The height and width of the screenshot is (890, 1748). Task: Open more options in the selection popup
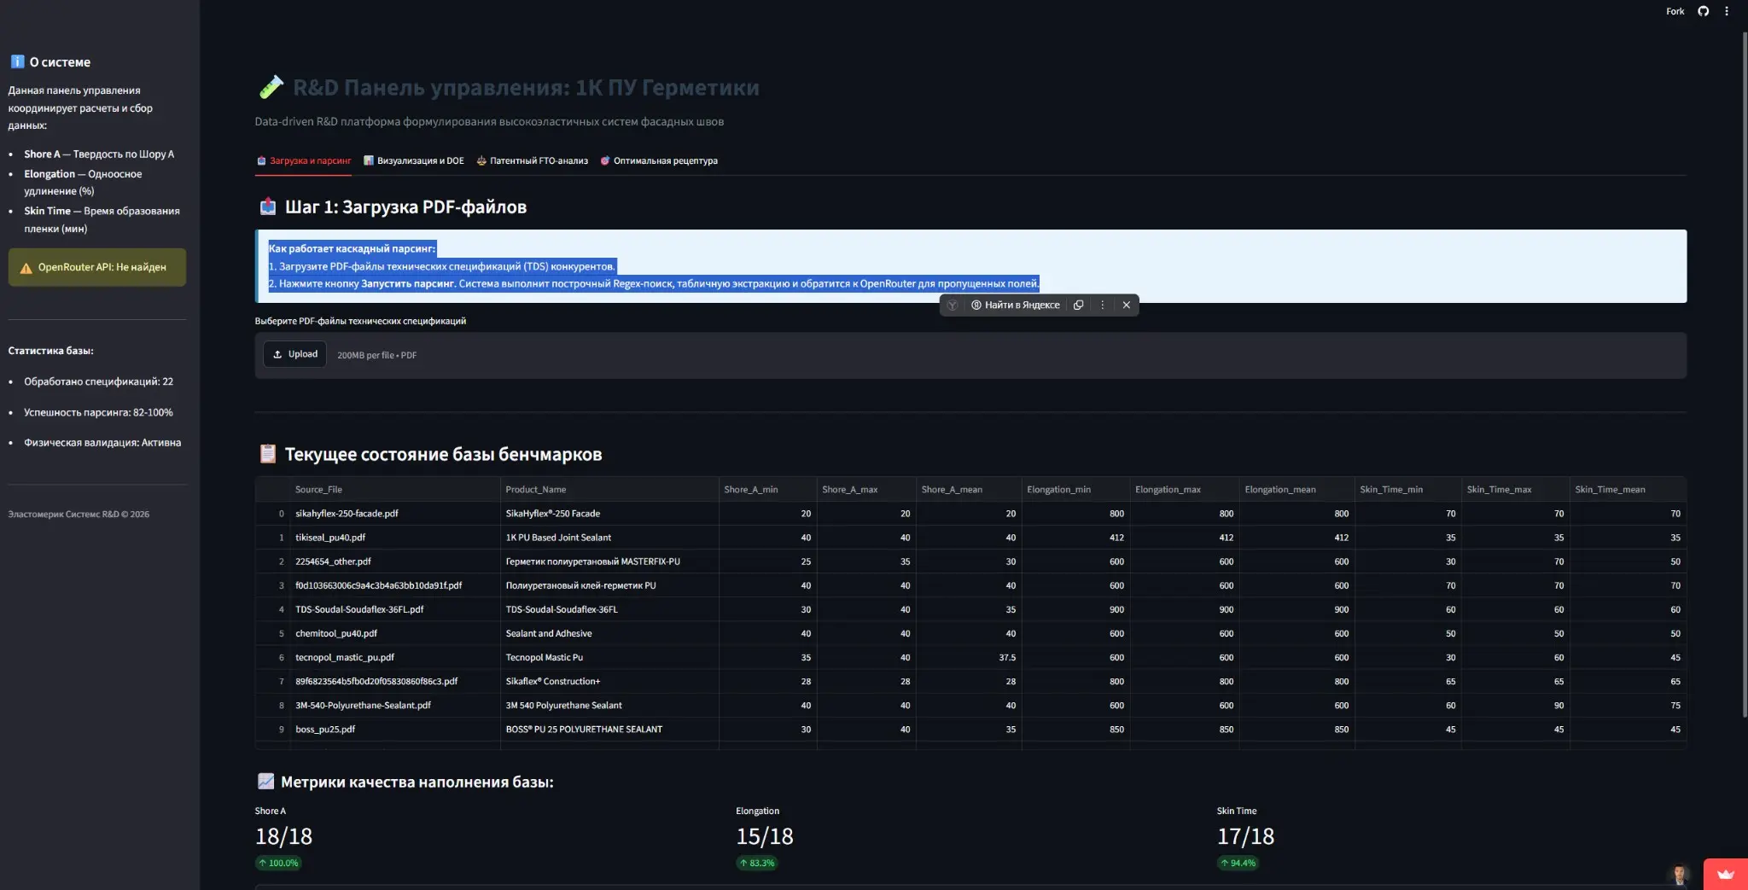click(1102, 305)
